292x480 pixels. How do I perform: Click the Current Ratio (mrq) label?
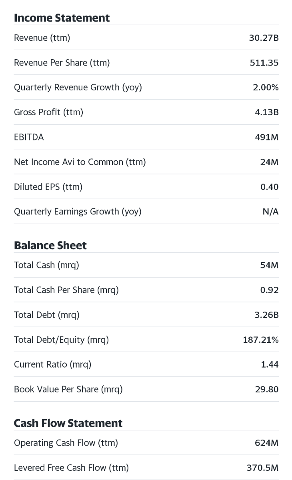[52, 364]
